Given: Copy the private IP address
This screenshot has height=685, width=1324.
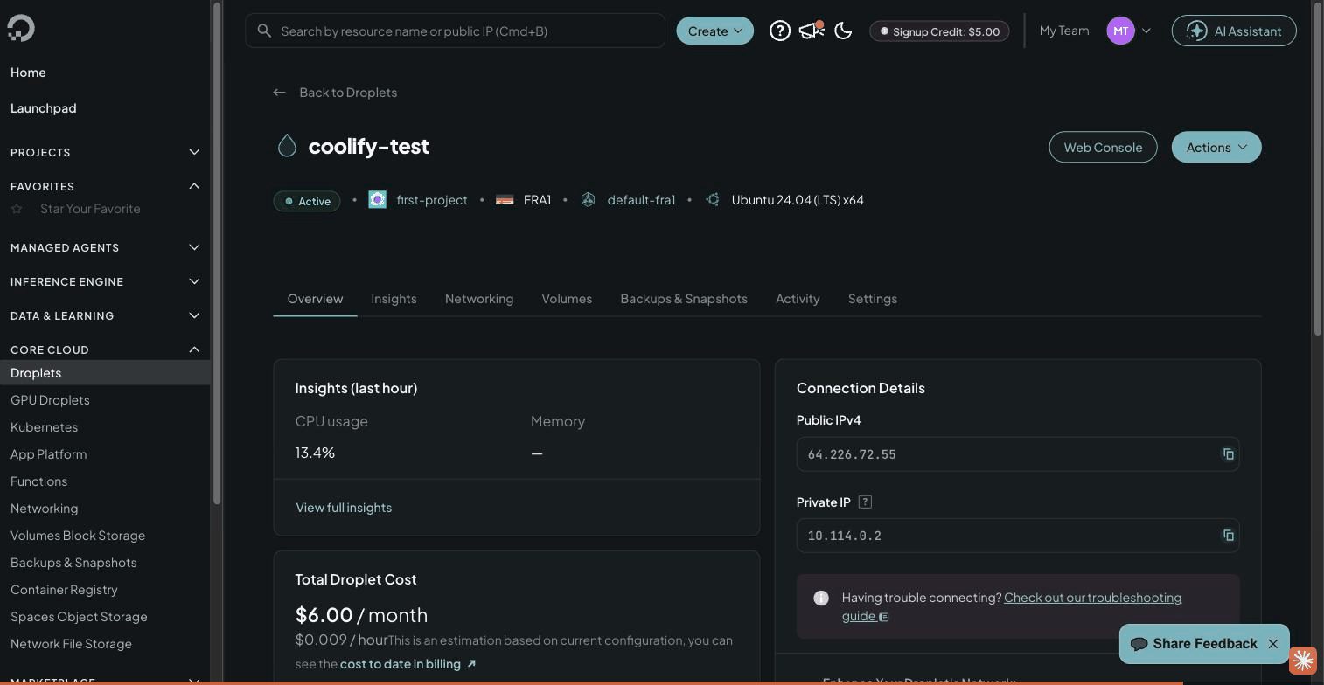Looking at the screenshot, I should click(x=1228, y=536).
